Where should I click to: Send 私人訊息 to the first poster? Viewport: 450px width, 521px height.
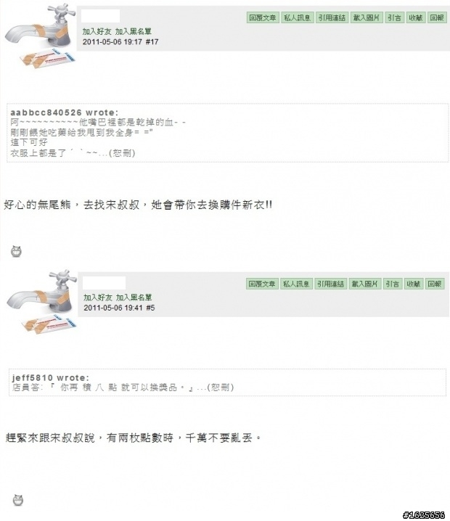pos(297,17)
